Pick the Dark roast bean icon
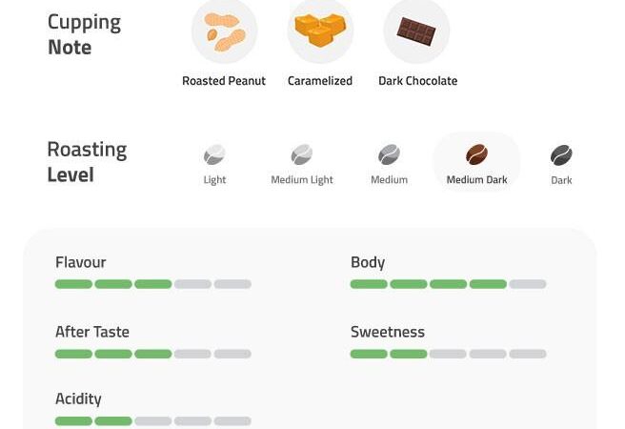 pos(561,154)
